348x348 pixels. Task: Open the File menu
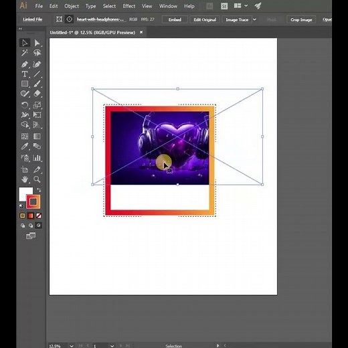click(39, 6)
